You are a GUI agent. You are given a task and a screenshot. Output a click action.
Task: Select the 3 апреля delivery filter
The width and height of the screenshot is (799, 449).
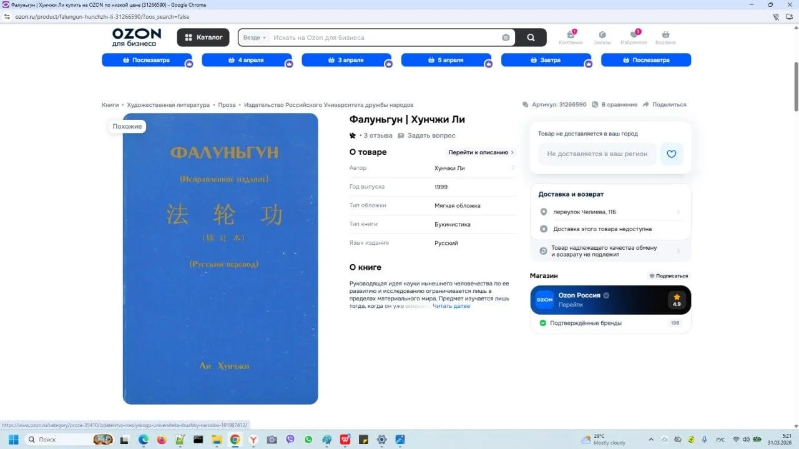point(346,60)
